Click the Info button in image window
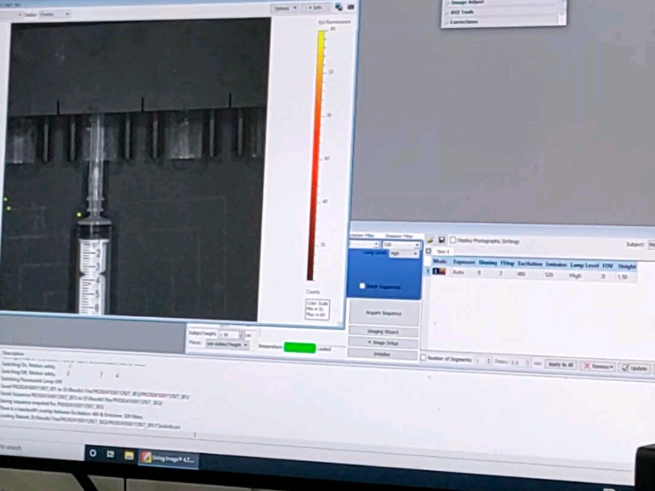This screenshot has height=491, width=655. [315, 8]
